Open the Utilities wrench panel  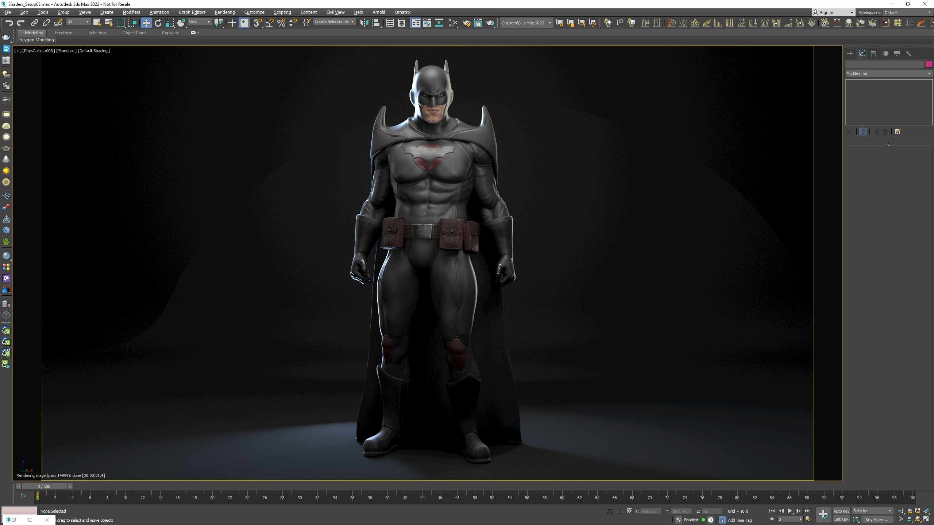[908, 54]
